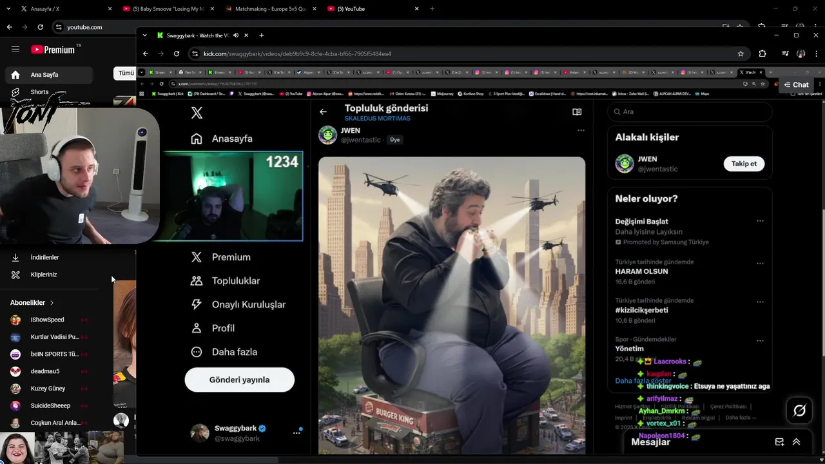Open reader view icon on post header
The height and width of the screenshot is (464, 825).
tap(577, 111)
